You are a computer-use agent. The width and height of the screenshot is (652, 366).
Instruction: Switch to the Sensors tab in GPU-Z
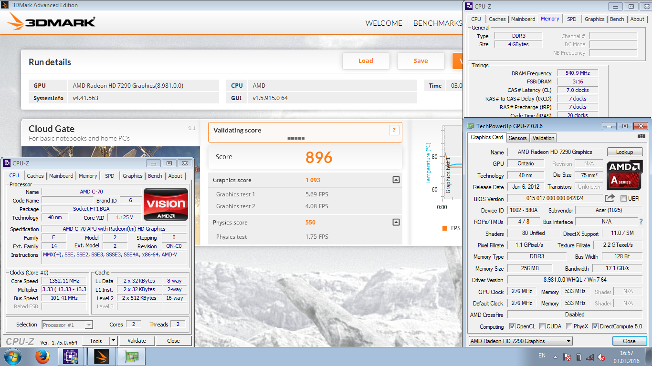coord(517,138)
